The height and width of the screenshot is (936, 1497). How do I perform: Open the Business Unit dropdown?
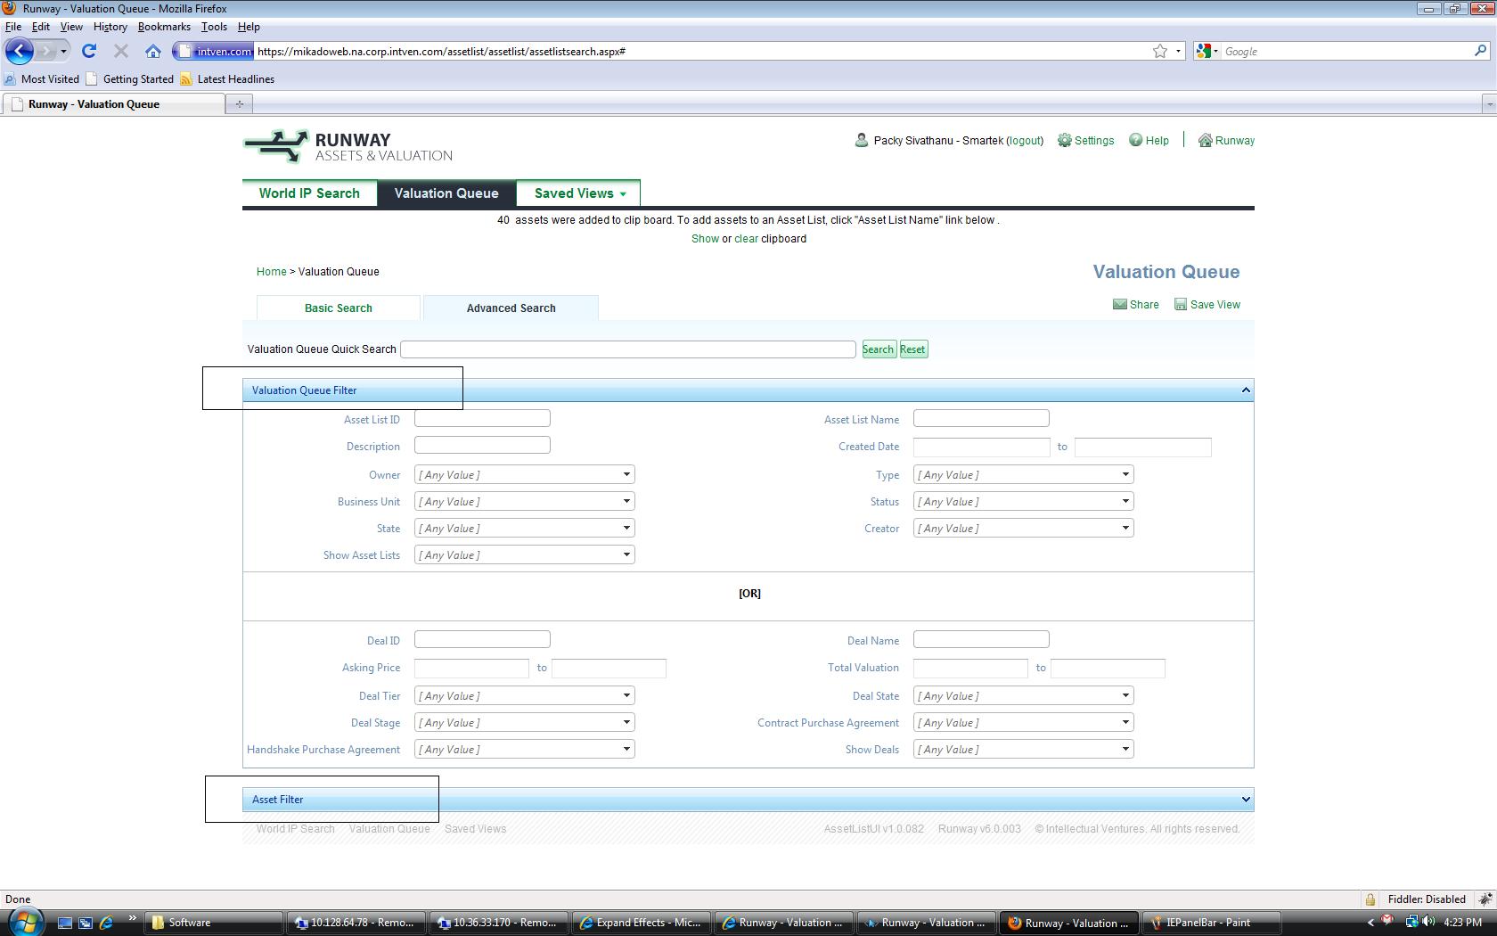tap(525, 502)
